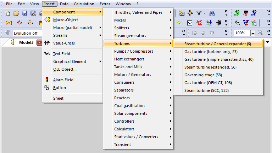This screenshot has width=272, height=153.
Task: Click the Evolution off field
Action: (x=27, y=33)
